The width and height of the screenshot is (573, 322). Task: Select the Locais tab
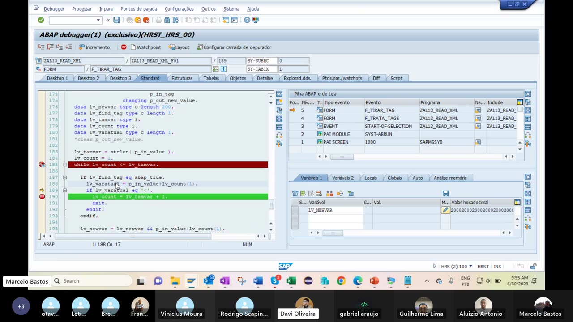click(371, 178)
